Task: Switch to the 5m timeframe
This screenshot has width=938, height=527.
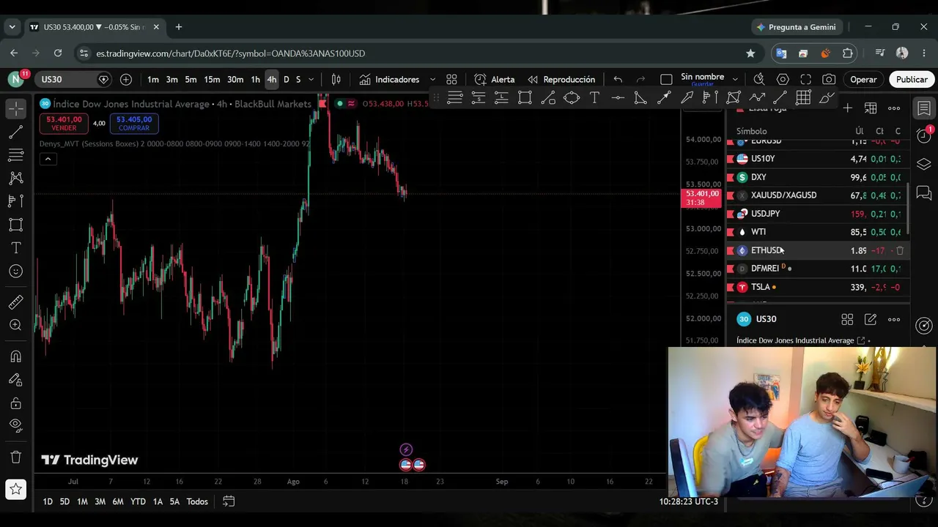Action: pos(191,79)
